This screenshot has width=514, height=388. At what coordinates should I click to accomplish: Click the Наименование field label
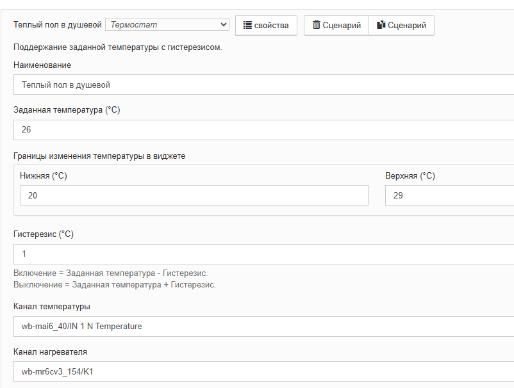(42, 65)
